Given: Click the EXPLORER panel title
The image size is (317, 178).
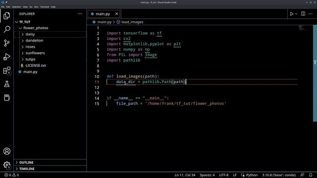Looking at the screenshot, I should pyautogui.click(x=27, y=14).
